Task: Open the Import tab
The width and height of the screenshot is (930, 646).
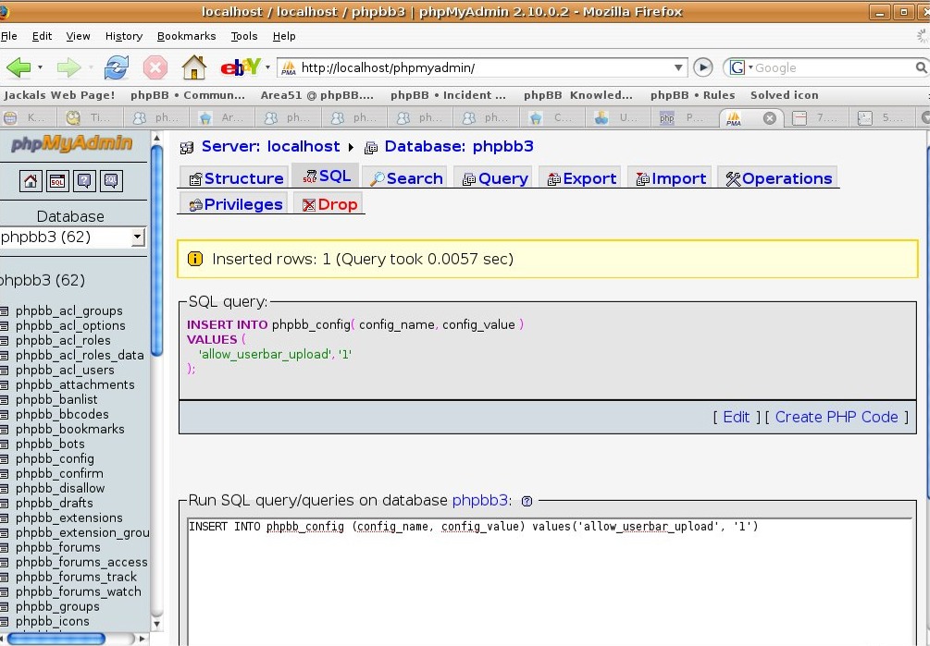Action: [x=670, y=178]
